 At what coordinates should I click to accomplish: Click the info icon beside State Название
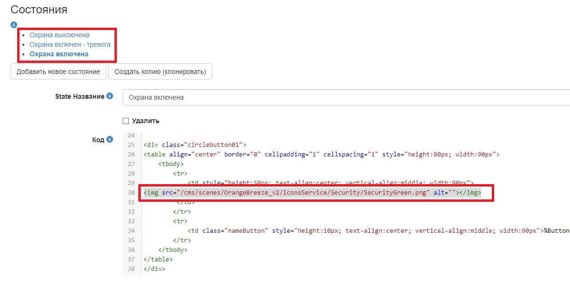click(110, 96)
